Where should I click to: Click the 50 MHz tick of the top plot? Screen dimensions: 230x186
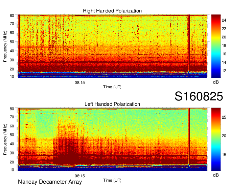click(12, 42)
